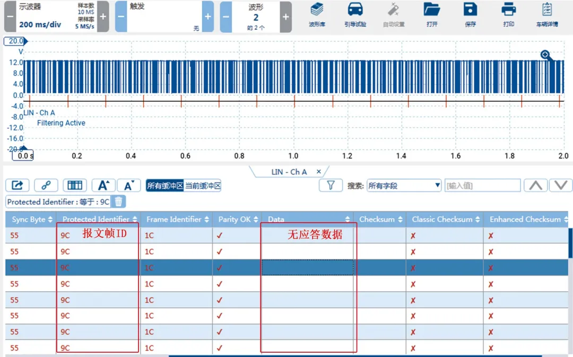Delete the Protected Identifier filter with trash icon

(x=119, y=202)
